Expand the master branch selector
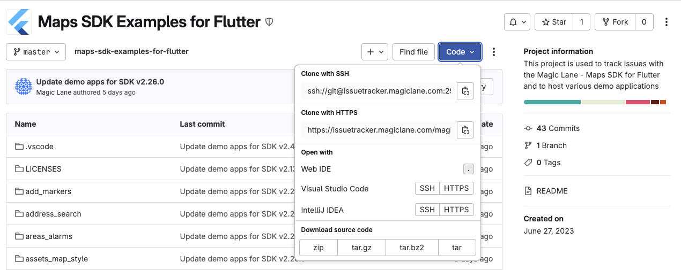 (36, 52)
